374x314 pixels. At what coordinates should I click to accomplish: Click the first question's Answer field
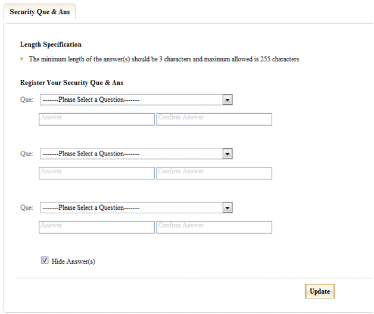[x=96, y=119]
